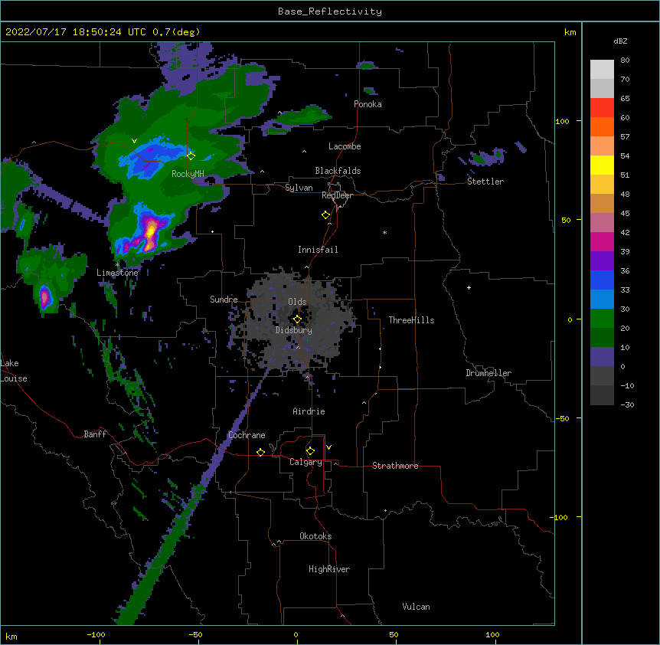Select the -30 value in the dBZ legend

pyautogui.click(x=627, y=404)
